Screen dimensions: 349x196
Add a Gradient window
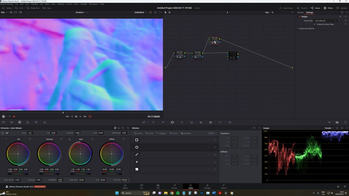[x=186, y=133]
